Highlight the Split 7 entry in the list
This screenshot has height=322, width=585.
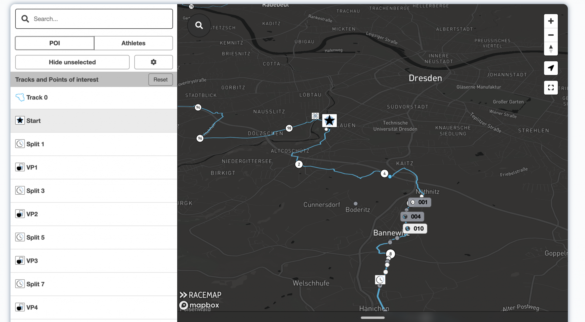(x=35, y=284)
